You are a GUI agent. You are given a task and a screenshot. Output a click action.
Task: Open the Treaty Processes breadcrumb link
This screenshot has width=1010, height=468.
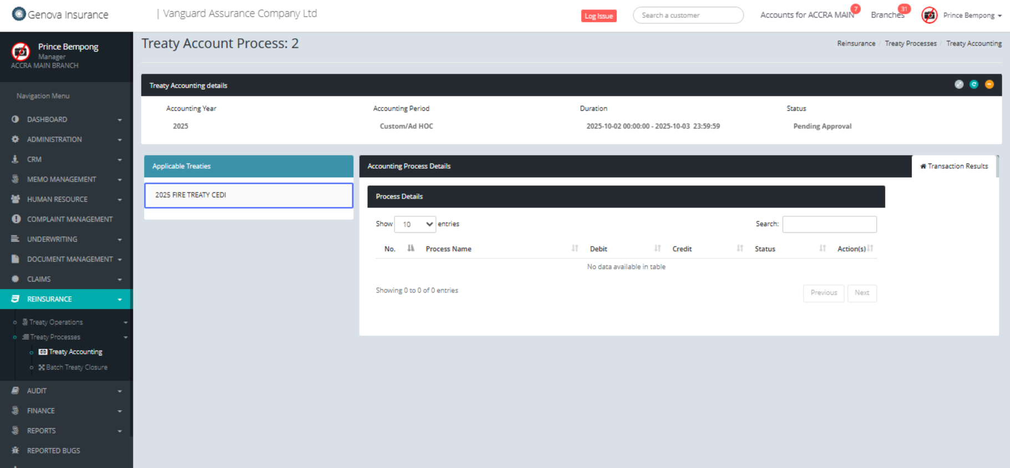[910, 43]
